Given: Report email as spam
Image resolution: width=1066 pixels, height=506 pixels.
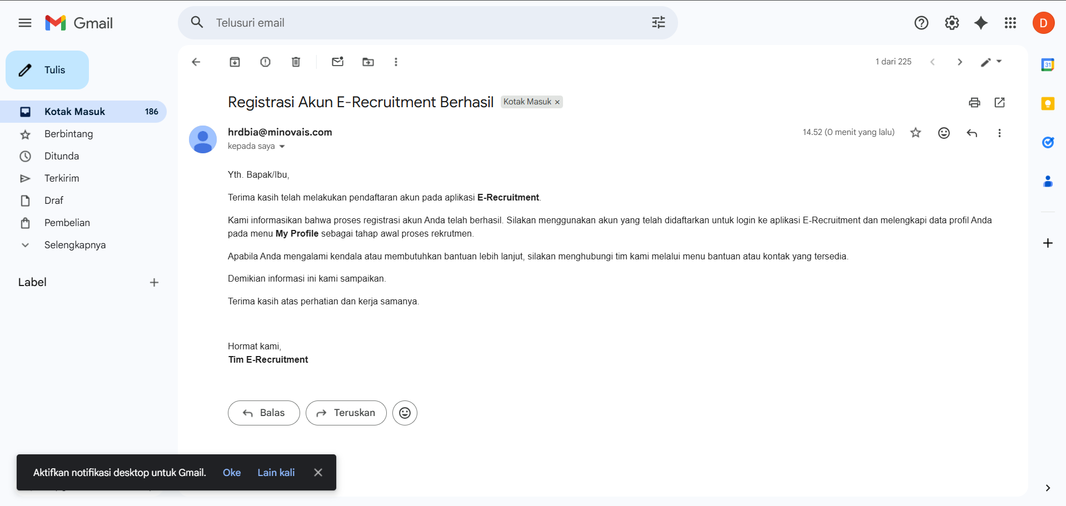Looking at the screenshot, I should pos(265,62).
